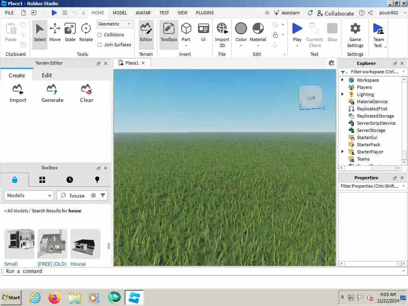
Task: Click the new file icon in quick toolbar
Action: 24,13
